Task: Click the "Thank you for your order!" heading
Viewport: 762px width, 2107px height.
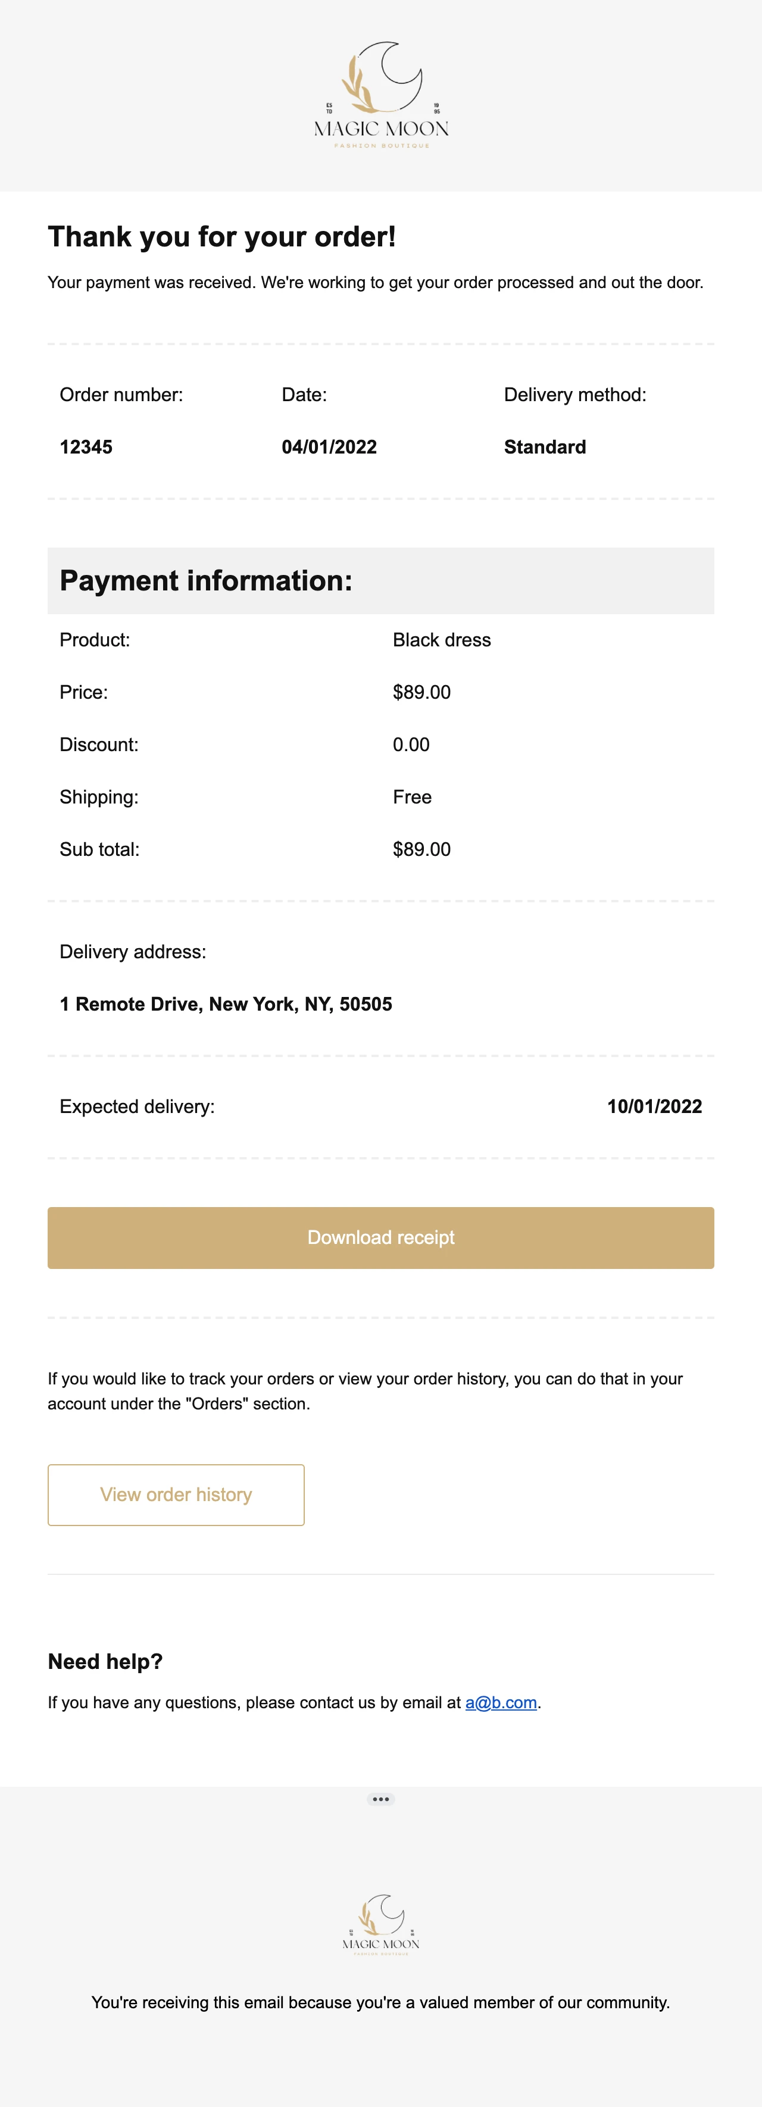Action: 222,236
